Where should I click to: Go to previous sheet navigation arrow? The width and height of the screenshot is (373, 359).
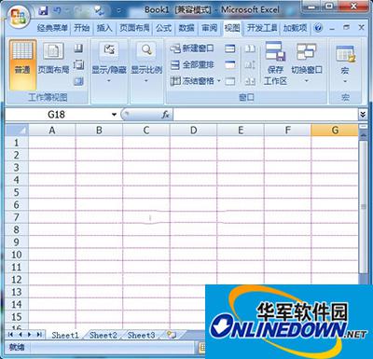[x=21, y=335]
